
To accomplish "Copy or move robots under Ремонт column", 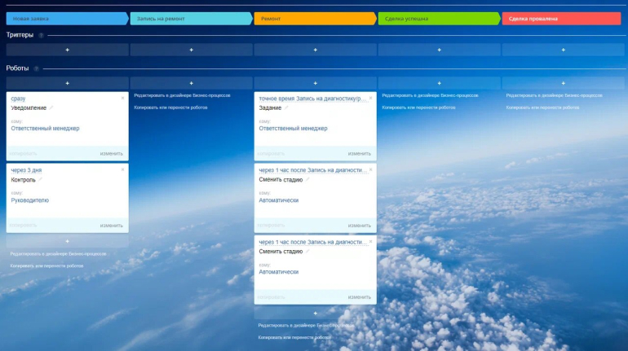I will tap(294, 337).
